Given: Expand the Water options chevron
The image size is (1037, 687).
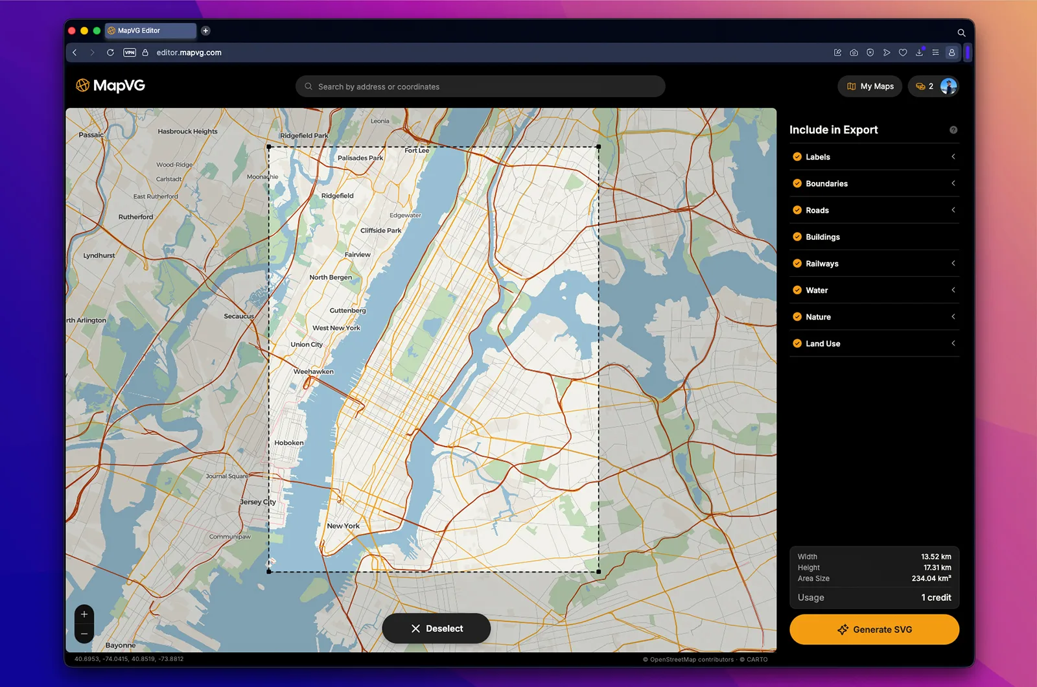Looking at the screenshot, I should 953,290.
